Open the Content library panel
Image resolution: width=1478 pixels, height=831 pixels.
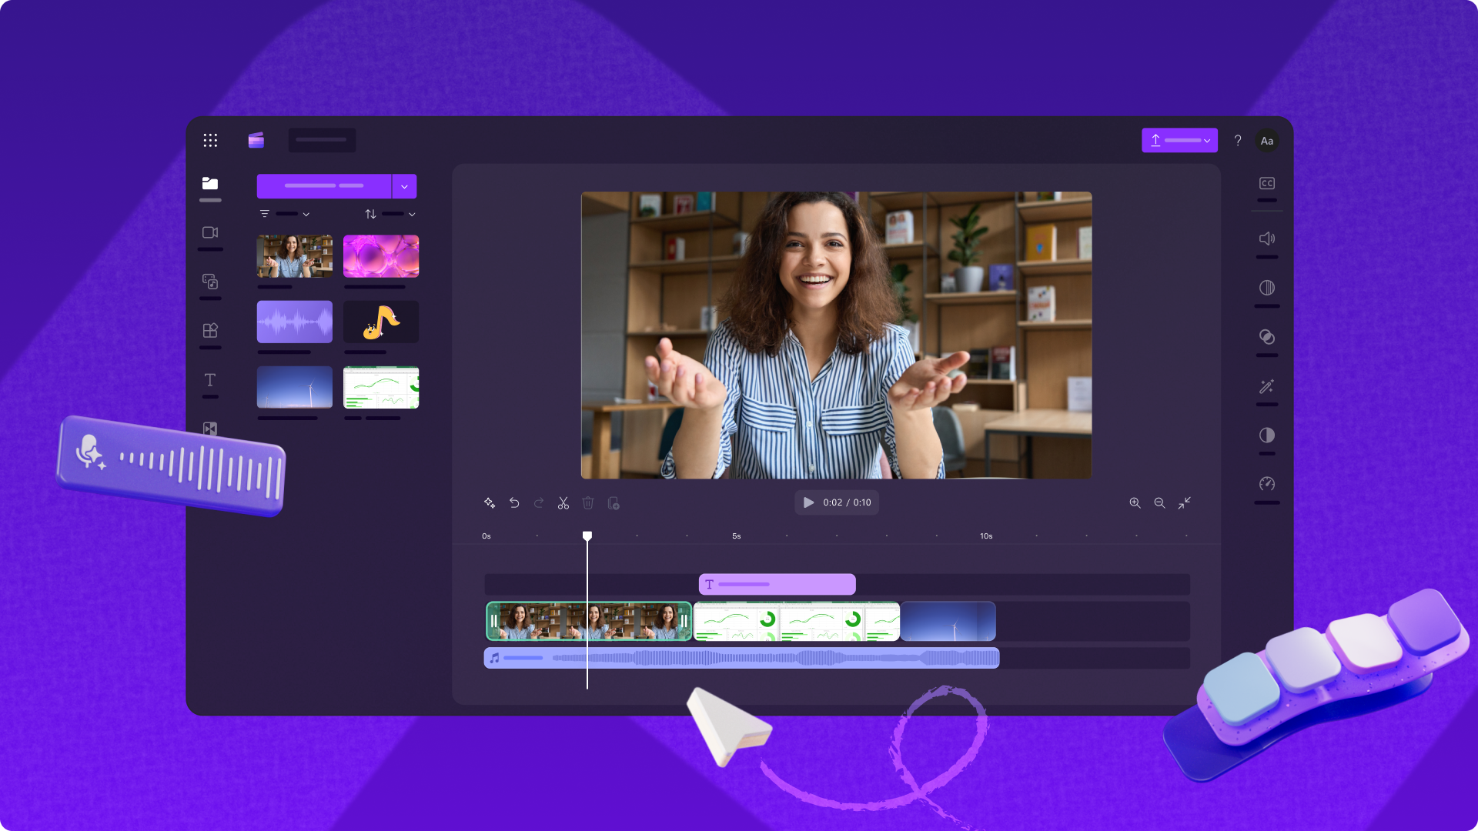[210, 282]
